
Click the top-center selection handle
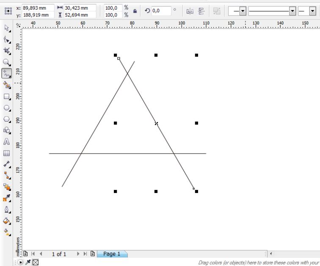156,55
